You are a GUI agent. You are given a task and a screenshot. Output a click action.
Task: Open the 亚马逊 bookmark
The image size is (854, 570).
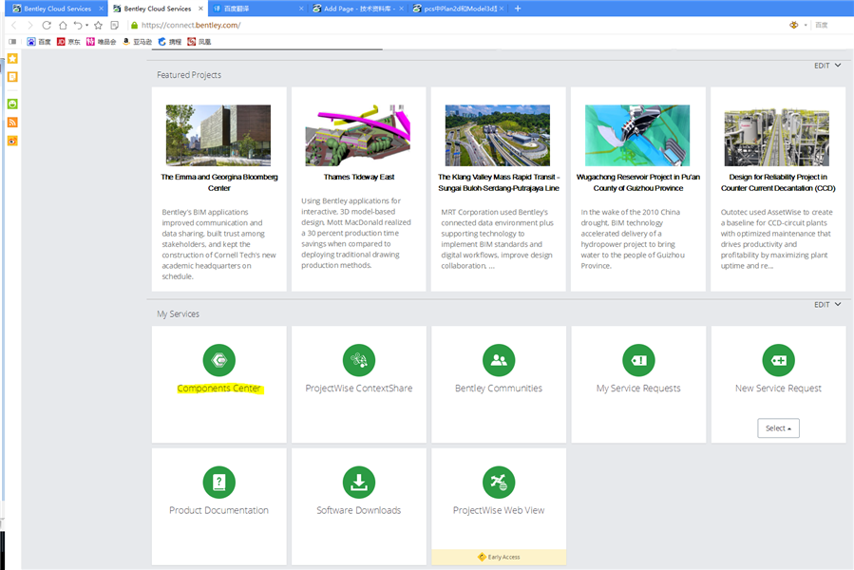tap(137, 42)
